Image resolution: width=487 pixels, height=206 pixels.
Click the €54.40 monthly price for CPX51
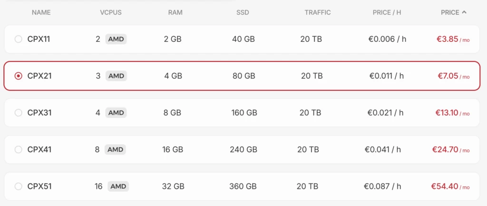[444, 186]
